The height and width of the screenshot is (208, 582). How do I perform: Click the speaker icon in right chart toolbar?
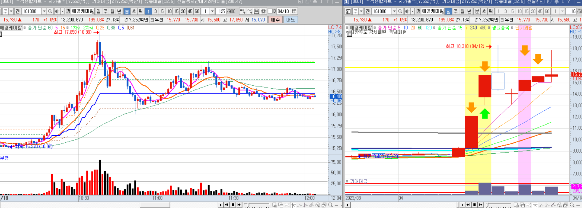pyautogui.click(x=407, y=11)
